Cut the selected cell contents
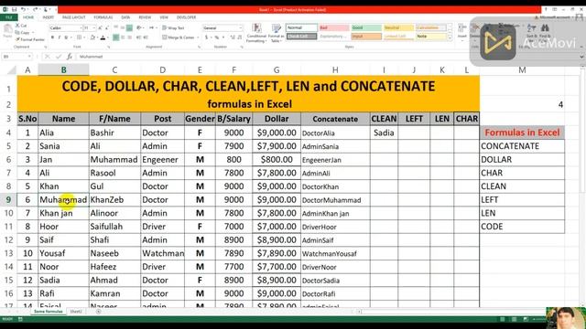 (21, 26)
